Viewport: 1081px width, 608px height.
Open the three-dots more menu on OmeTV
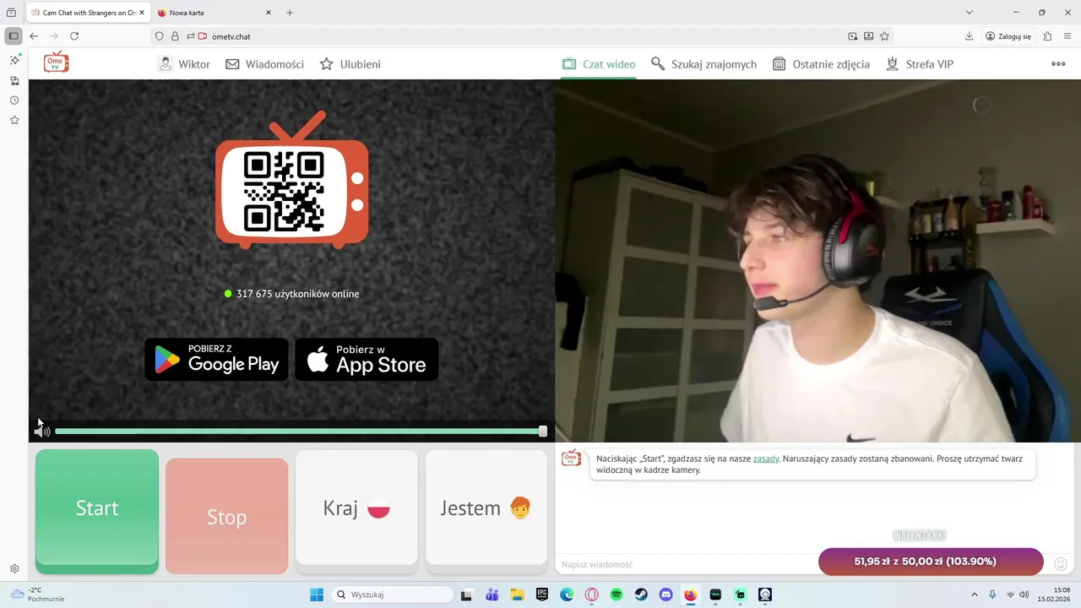point(1058,64)
